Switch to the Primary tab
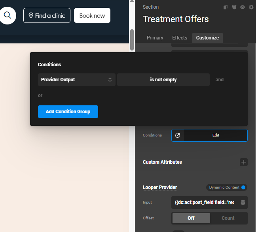The width and height of the screenshot is (256, 232). (x=155, y=38)
